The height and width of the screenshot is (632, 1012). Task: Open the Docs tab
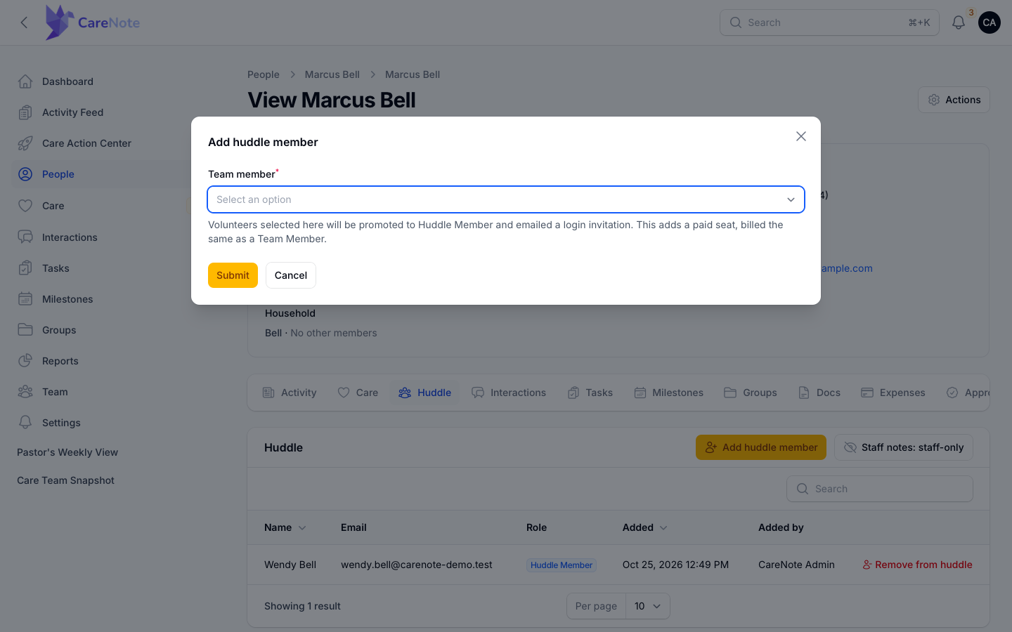819,393
